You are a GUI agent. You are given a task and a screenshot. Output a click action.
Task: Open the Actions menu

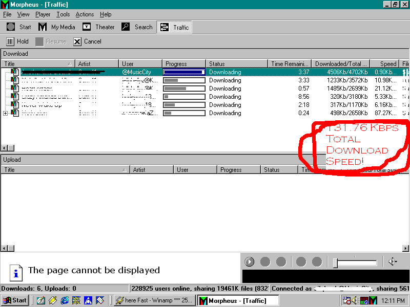[x=85, y=14]
